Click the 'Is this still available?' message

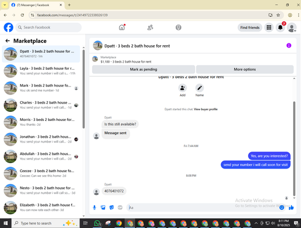(x=120, y=124)
